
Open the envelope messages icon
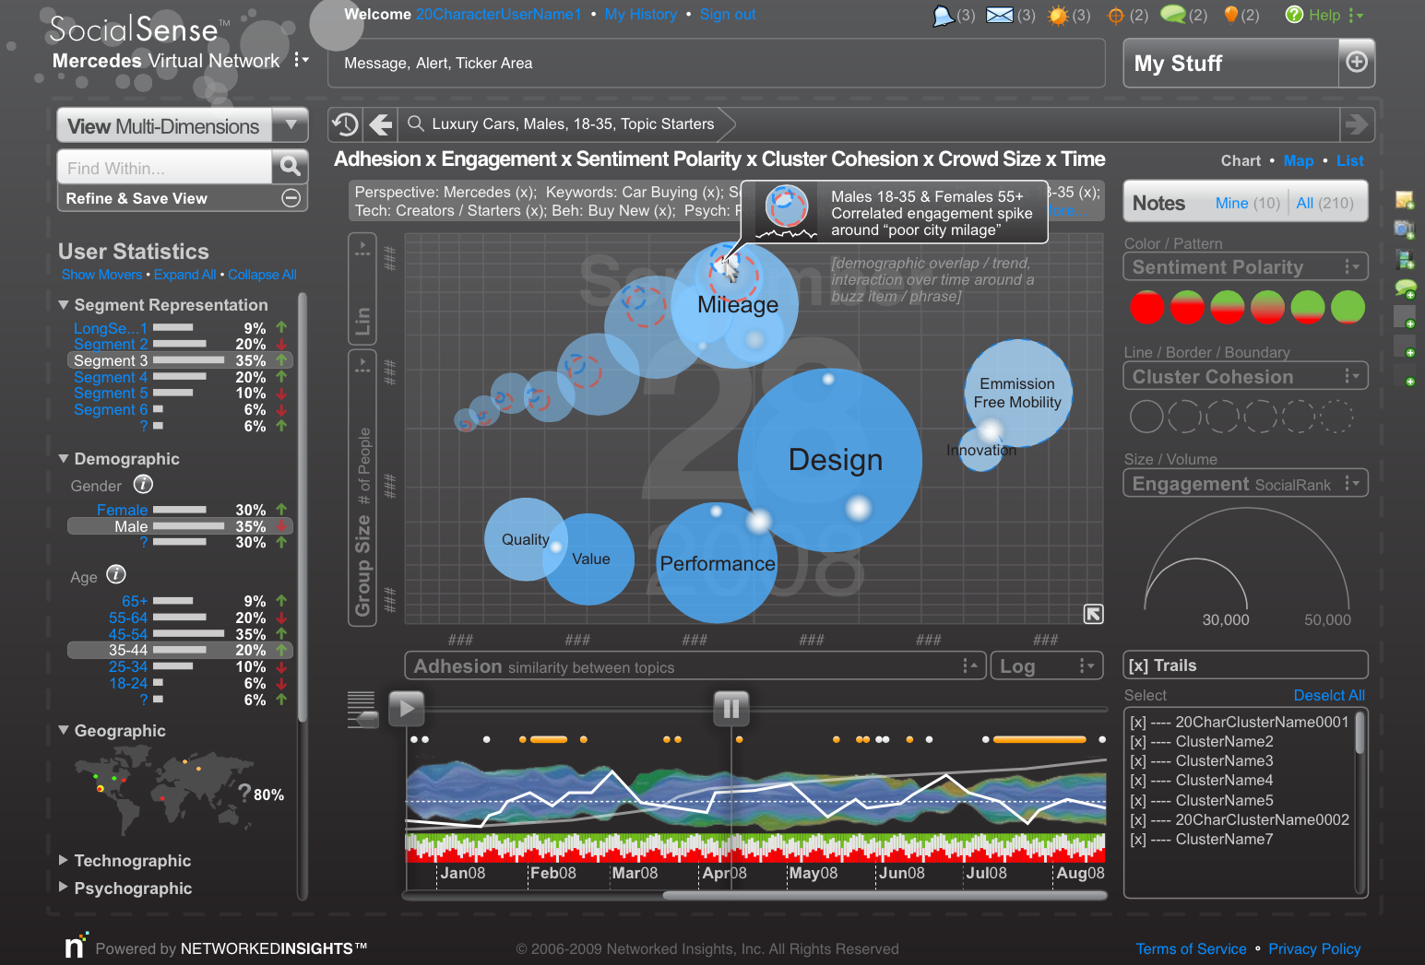1000,15
